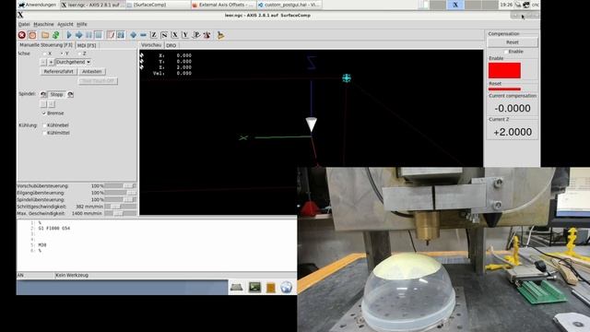Switch preview to top Z view
590x332 pixels.
pos(154,35)
